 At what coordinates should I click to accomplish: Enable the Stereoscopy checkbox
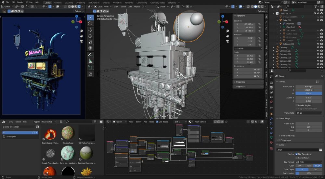point(279,140)
